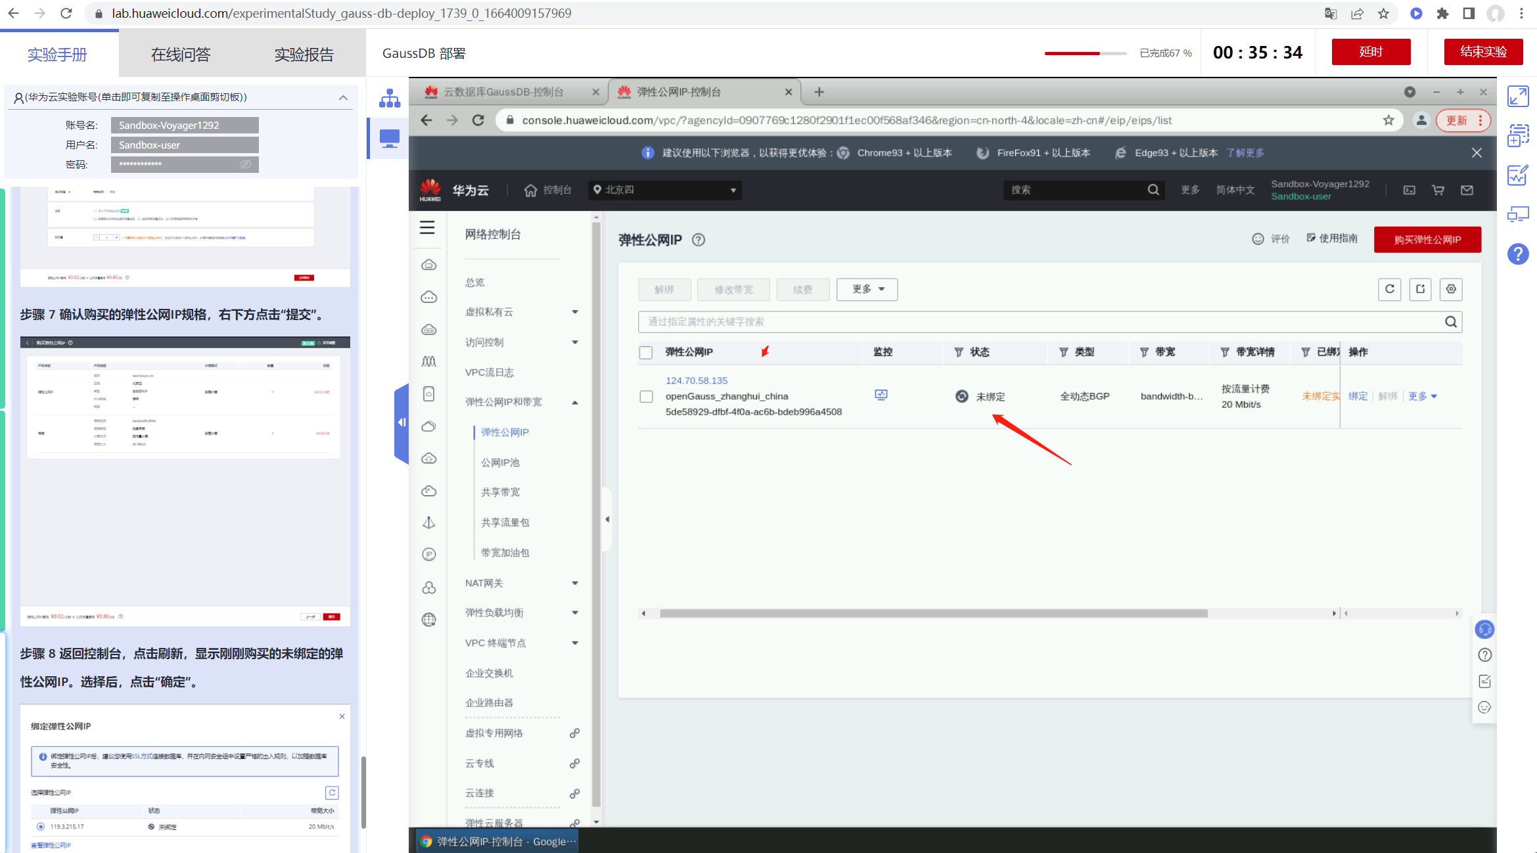This screenshot has height=853, width=1537.
Task: Open the hamburger menu in network console
Action: [x=427, y=227]
